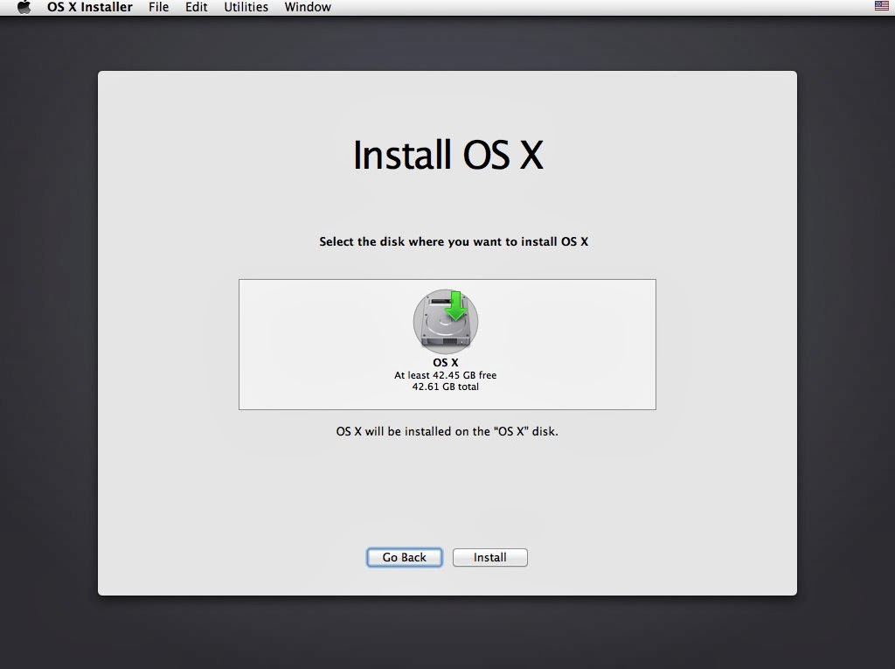Open the Window menu

coord(308,7)
